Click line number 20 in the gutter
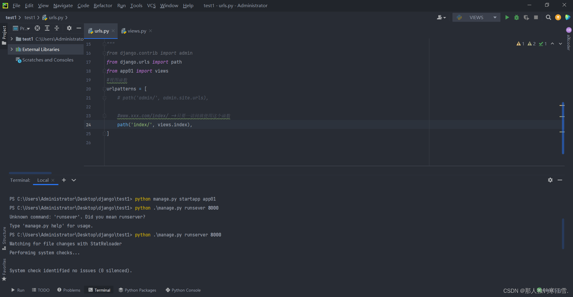Image resolution: width=573 pixels, height=297 pixels. (x=88, y=89)
